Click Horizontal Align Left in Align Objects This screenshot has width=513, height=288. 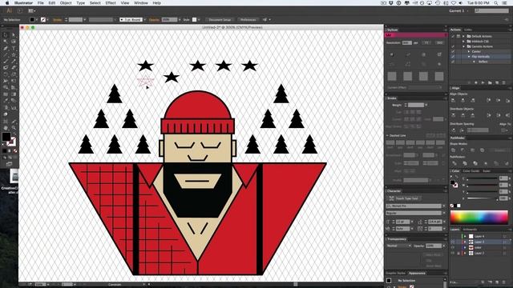(452, 100)
